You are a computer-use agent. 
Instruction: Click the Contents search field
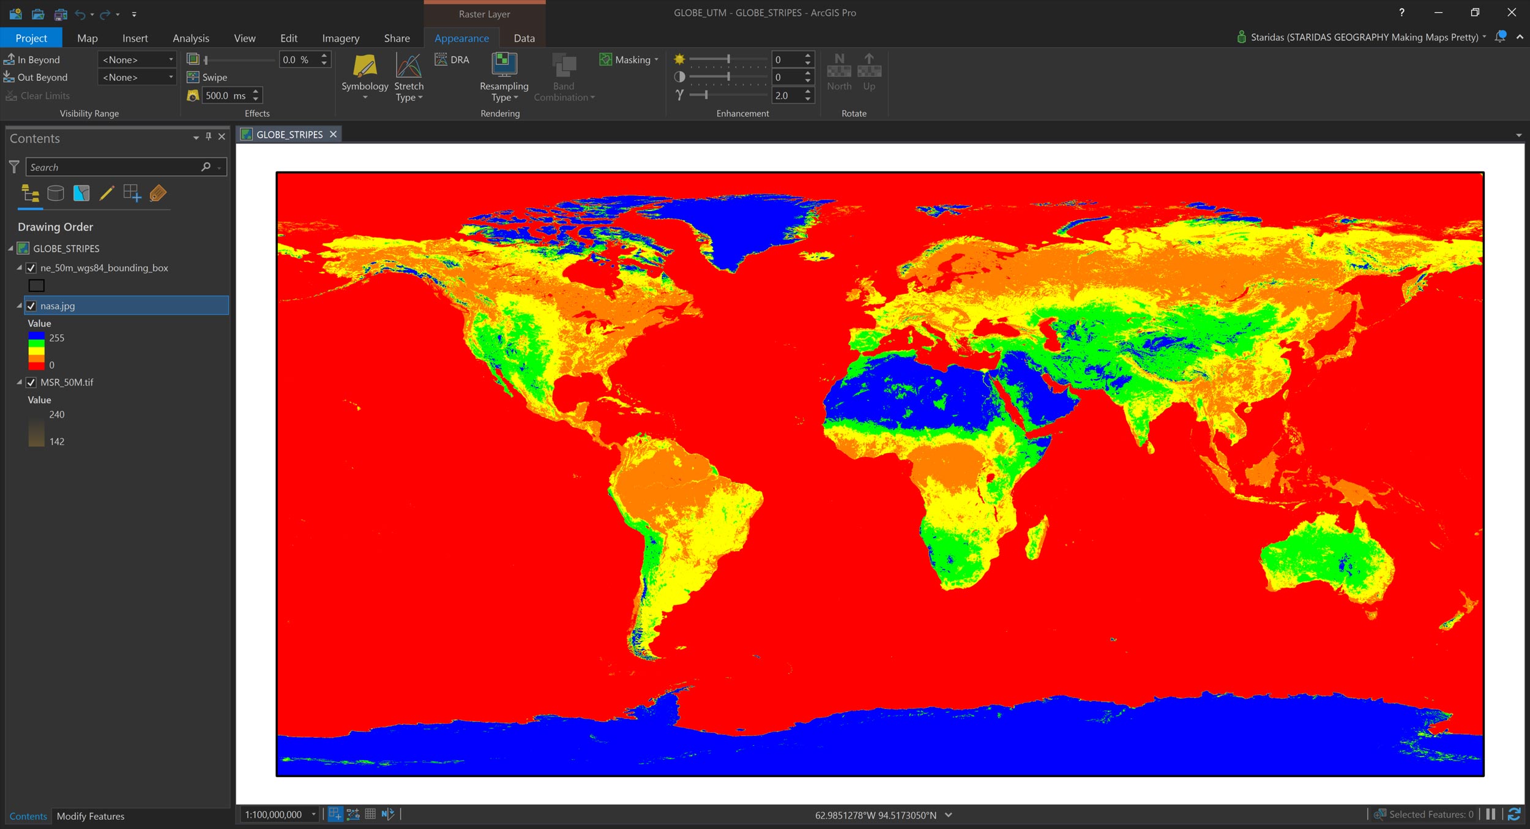[x=114, y=167]
